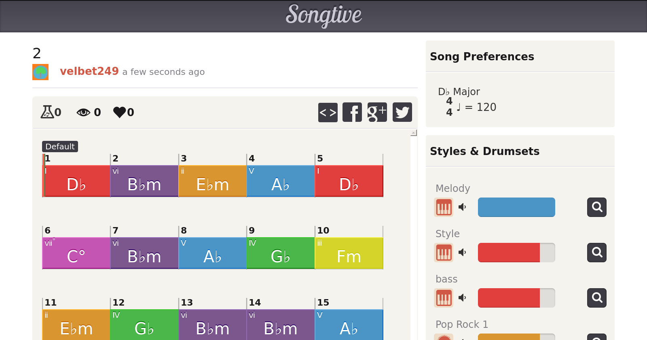Select the Default section label
This screenshot has width=647, height=340.
[60, 147]
